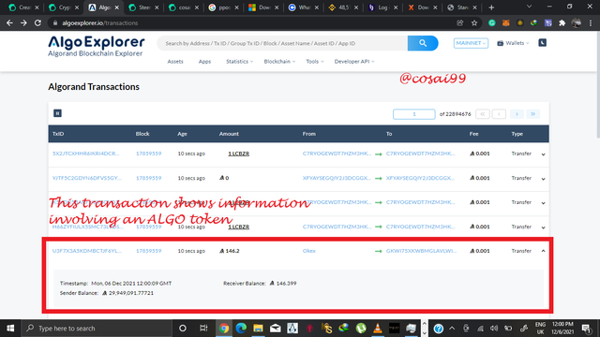Go to the previous transactions page
600x337 pixels.
pos(499,114)
